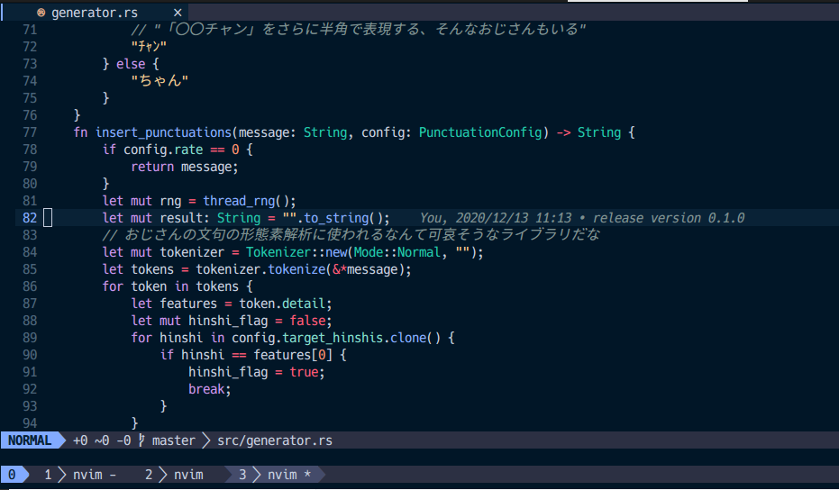This screenshot has height=490, width=839.
Task: Switch to tmux window 1 nvim
Action: (x=80, y=475)
